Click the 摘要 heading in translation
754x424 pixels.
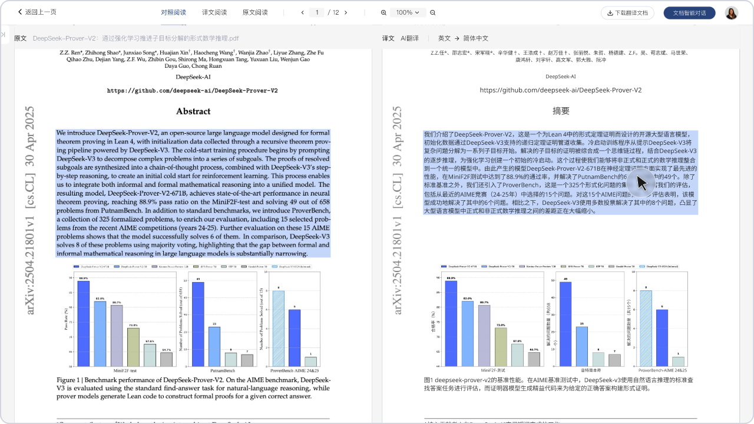[561, 111]
